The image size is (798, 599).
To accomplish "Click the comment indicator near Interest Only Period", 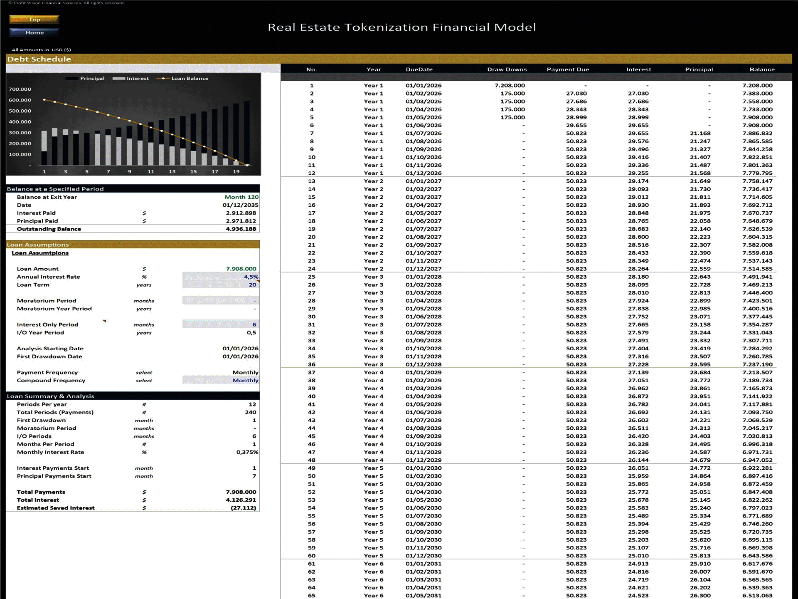I will pos(105,321).
